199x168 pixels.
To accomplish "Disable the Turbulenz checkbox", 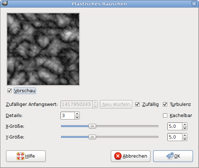I will point(165,104).
